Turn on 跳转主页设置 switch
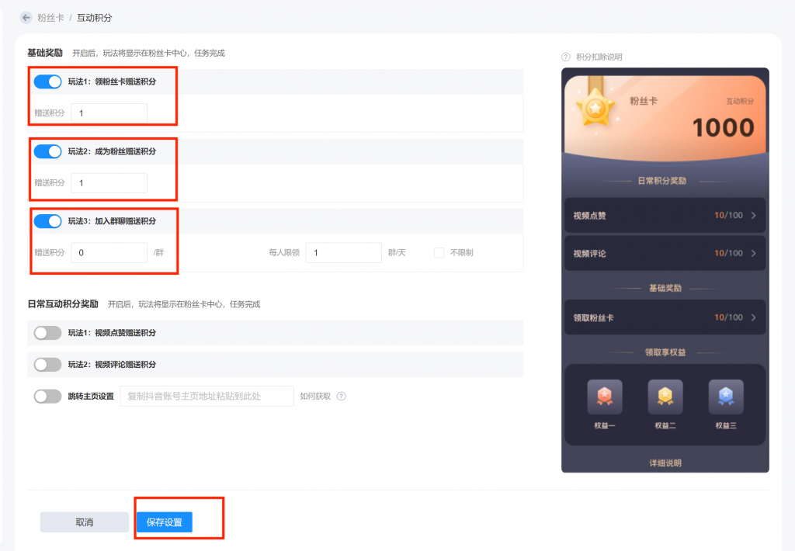The height and width of the screenshot is (551, 795). pyautogui.click(x=47, y=396)
